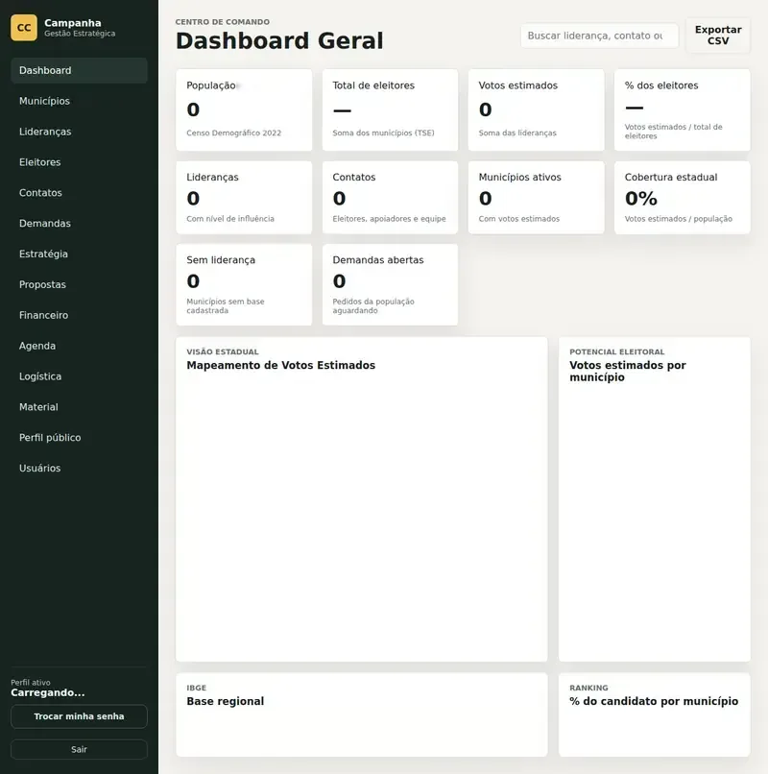768x774 pixels.
Task: Click Trocar minha senha button
Action: coord(79,716)
